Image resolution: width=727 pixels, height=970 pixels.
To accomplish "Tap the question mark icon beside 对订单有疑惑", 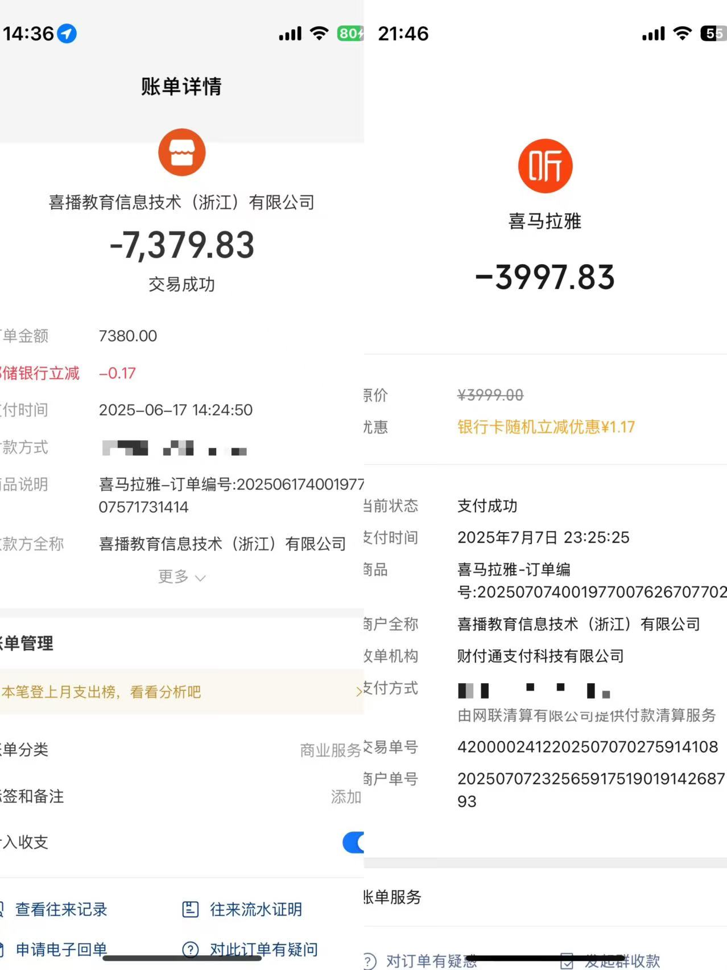I will click(370, 961).
